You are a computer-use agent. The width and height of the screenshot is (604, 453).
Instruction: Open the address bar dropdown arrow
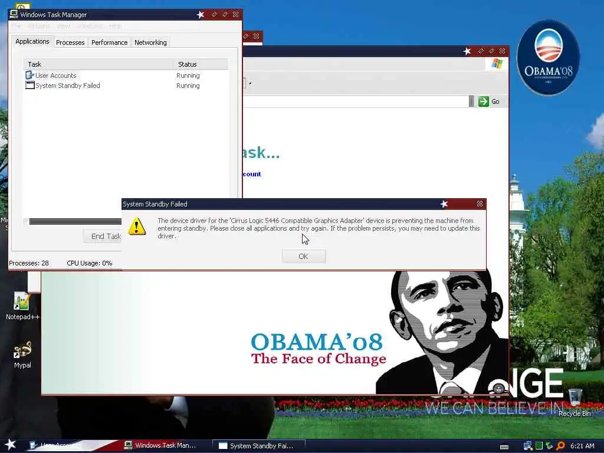(x=471, y=101)
